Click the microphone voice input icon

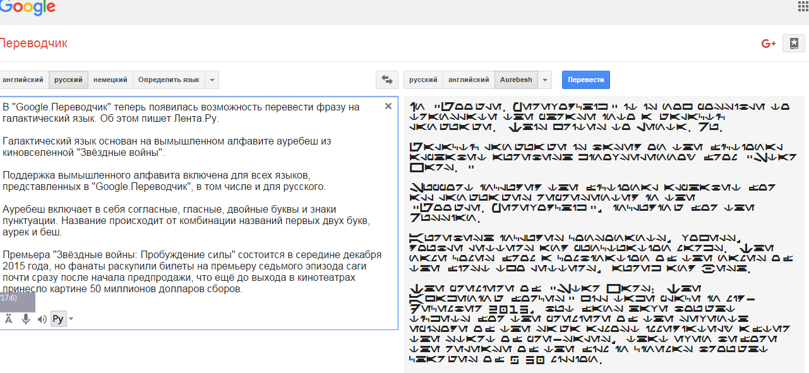pos(26,319)
